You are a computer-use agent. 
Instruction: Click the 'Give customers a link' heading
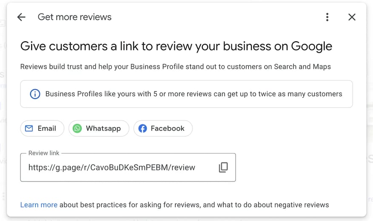tap(176, 46)
